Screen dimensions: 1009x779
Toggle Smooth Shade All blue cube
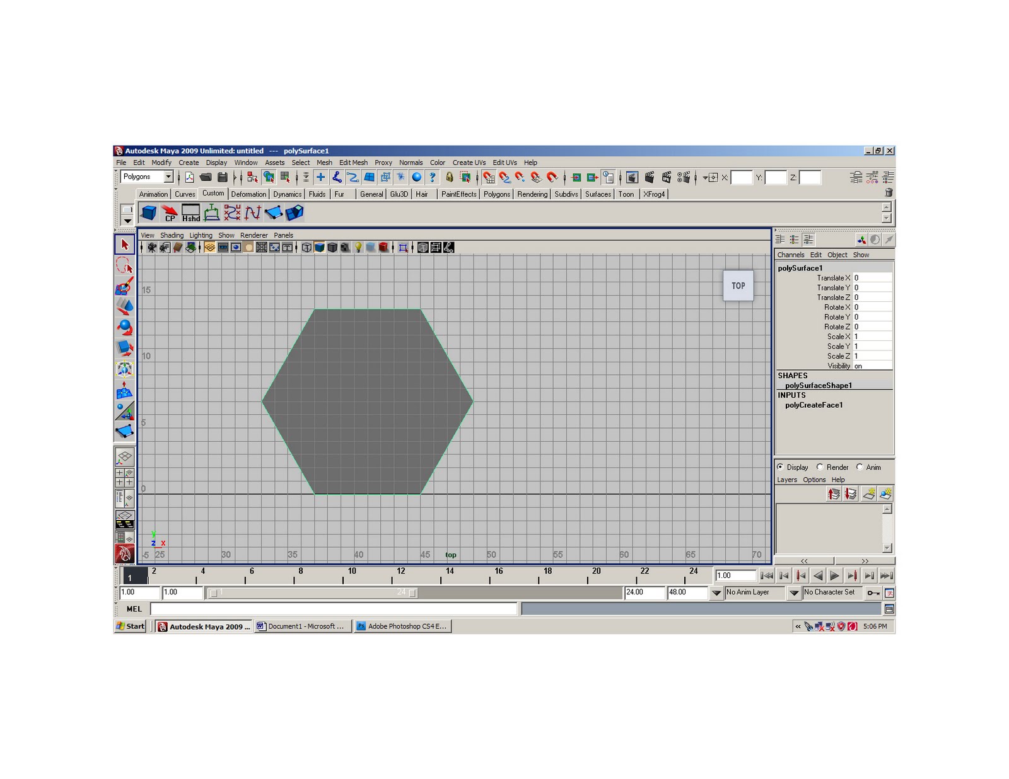coord(320,248)
